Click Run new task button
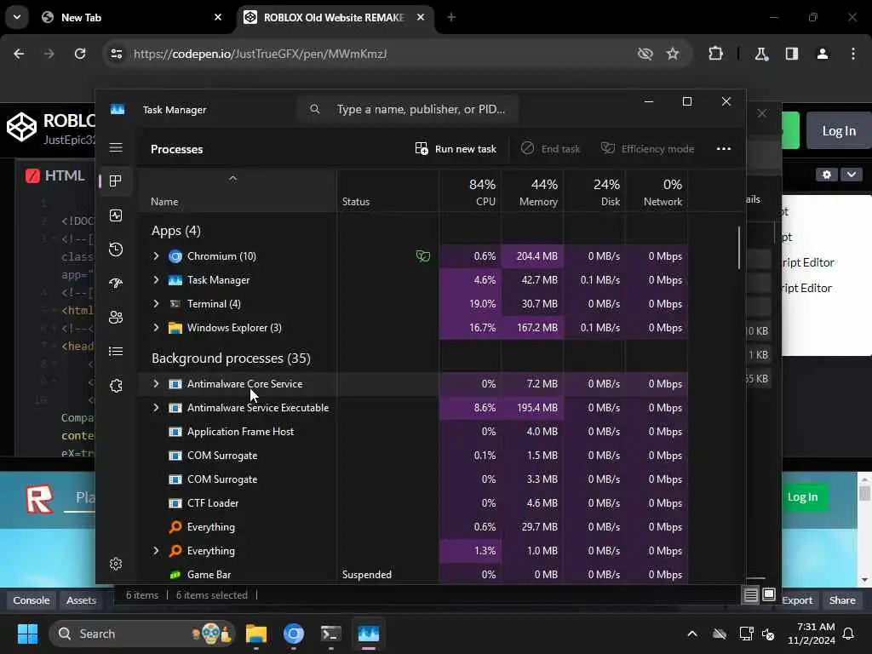872x654 pixels. pyautogui.click(x=456, y=148)
